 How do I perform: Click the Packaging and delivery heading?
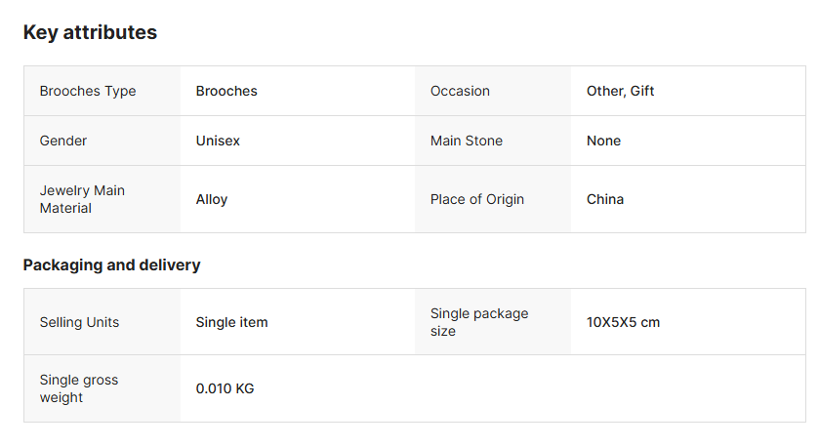(112, 264)
